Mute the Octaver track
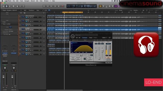The height and width of the screenshot is (91, 163). [26, 34]
